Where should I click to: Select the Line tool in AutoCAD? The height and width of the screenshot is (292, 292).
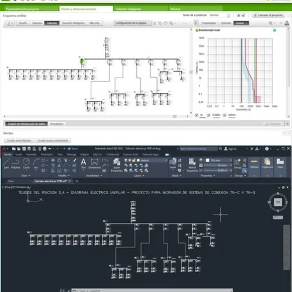tap(6, 164)
